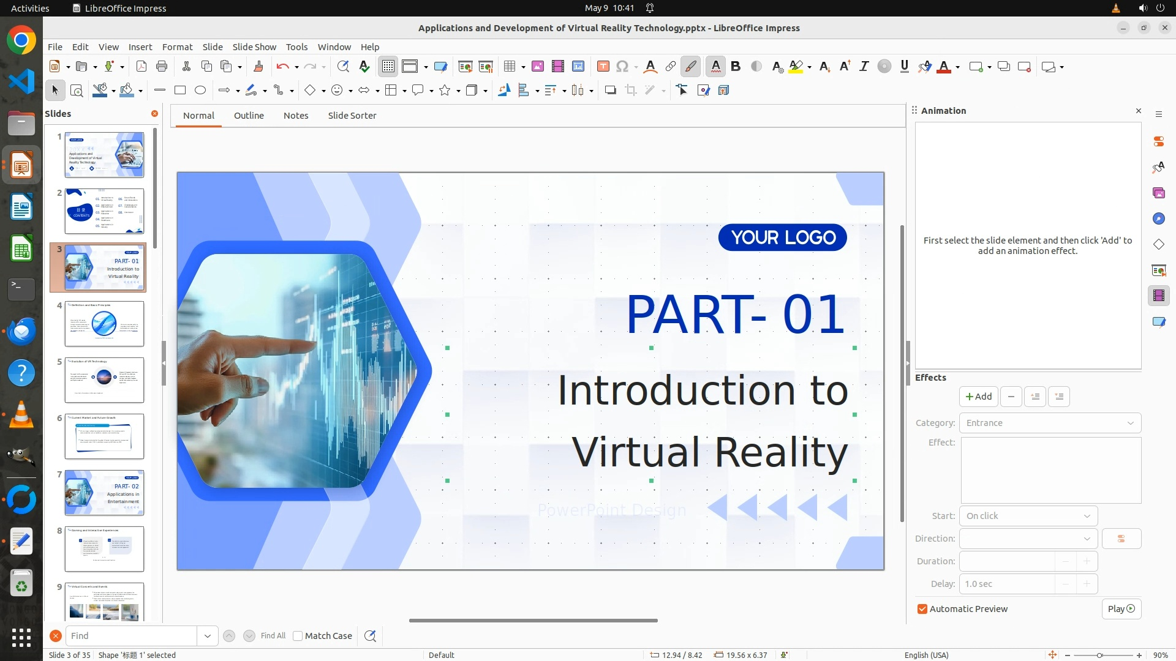The image size is (1176, 661).
Task: Open the Slide Show menu
Action: [x=254, y=47]
